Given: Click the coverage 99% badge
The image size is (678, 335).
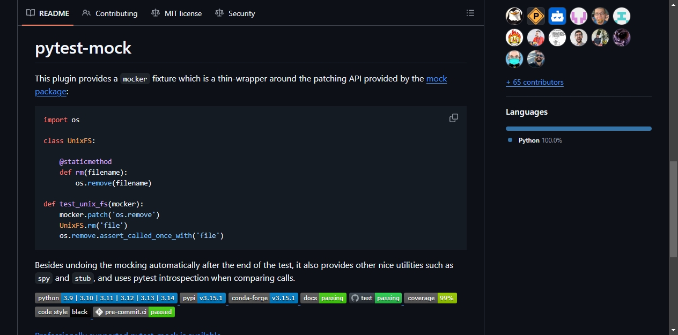Looking at the screenshot, I should pos(430,298).
